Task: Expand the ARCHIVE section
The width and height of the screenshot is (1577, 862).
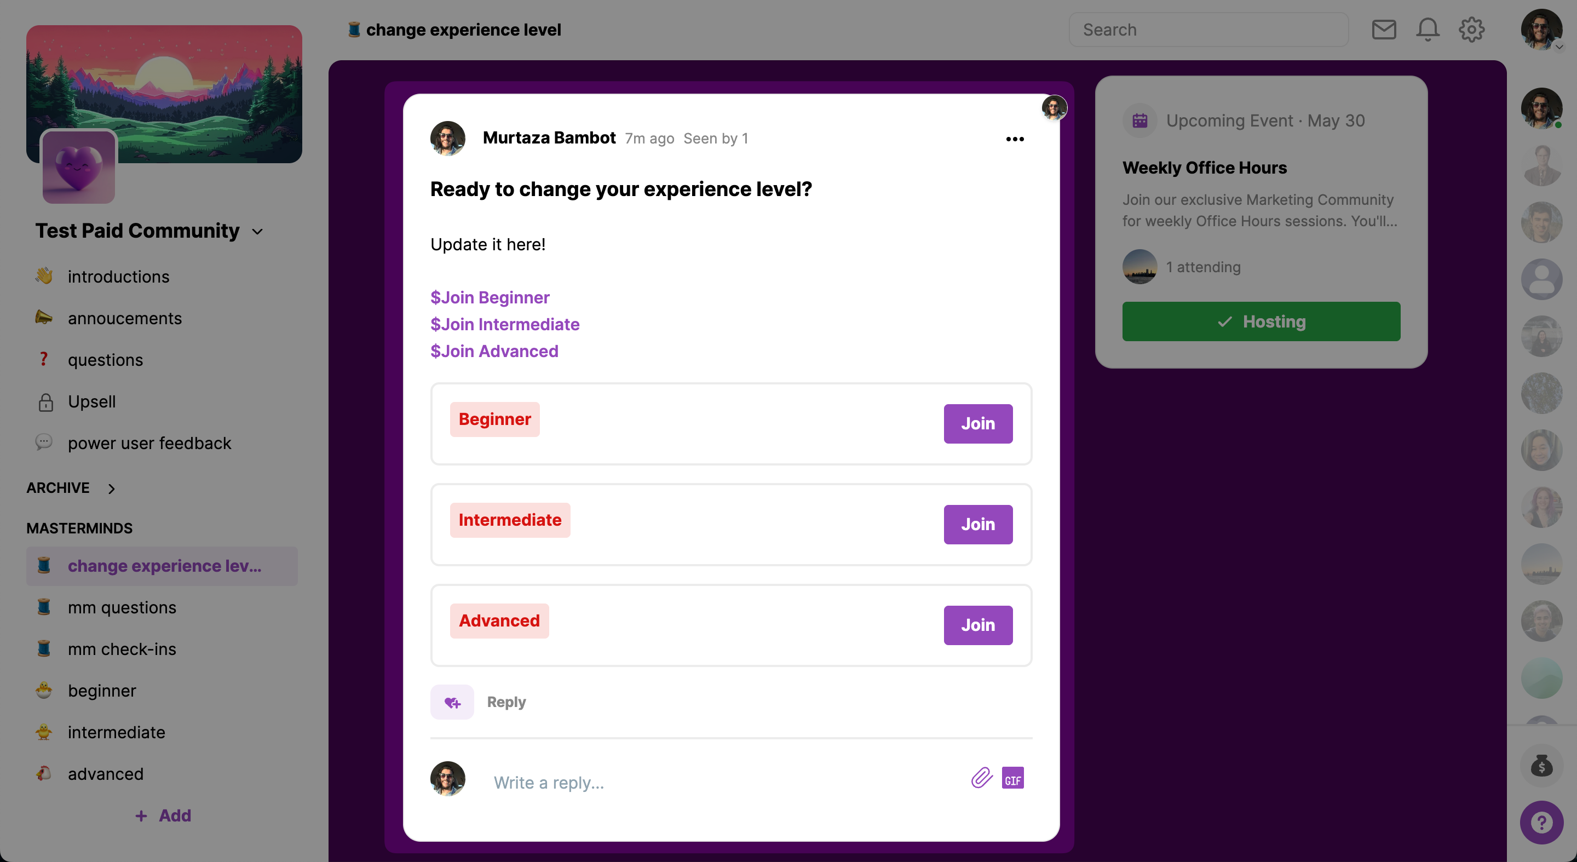Action: (x=111, y=489)
